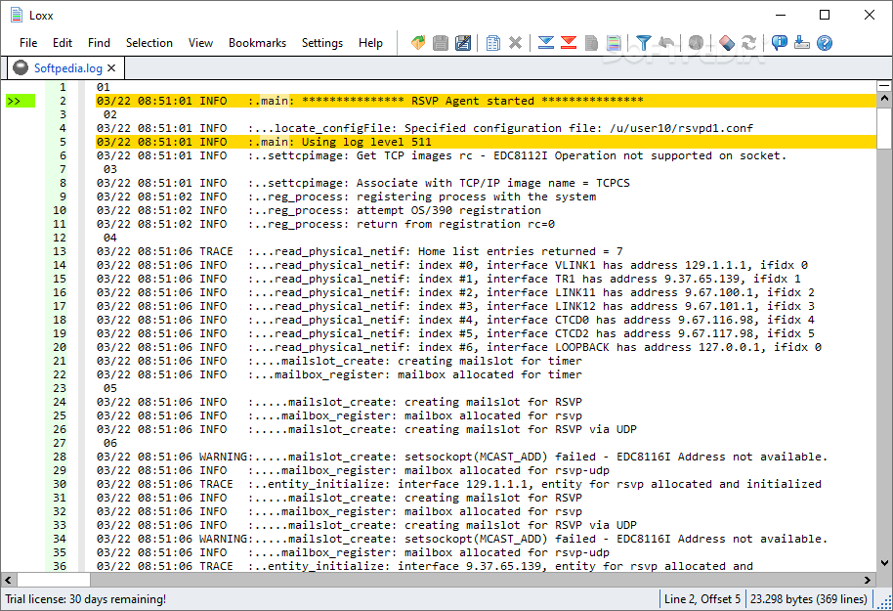
Task: Click the 'Using log level 511' line
Action: [x=486, y=142]
